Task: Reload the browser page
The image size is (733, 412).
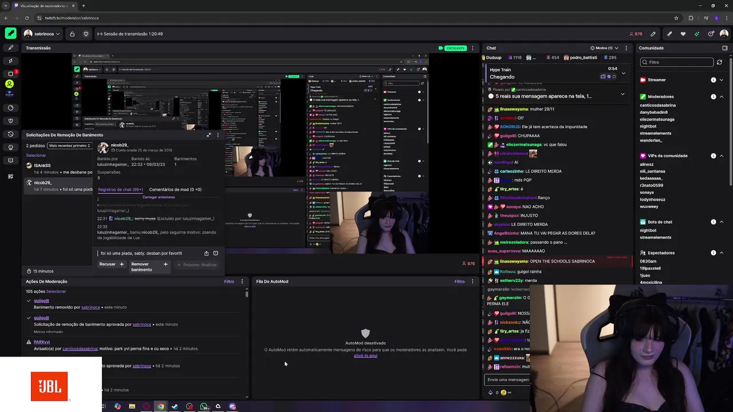Action: 26,18
